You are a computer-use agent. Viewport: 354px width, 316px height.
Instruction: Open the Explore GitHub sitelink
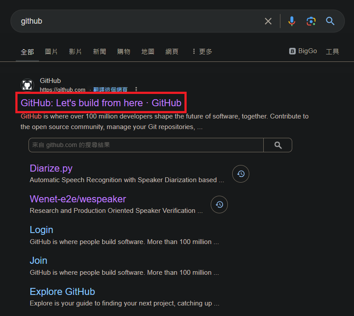click(62, 291)
